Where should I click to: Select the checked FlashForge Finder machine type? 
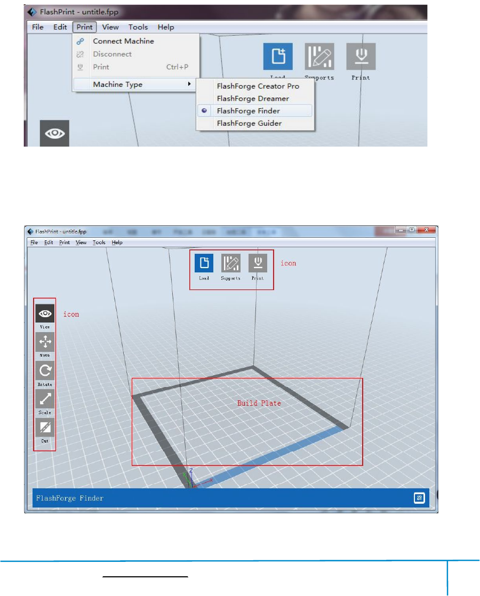pos(255,110)
